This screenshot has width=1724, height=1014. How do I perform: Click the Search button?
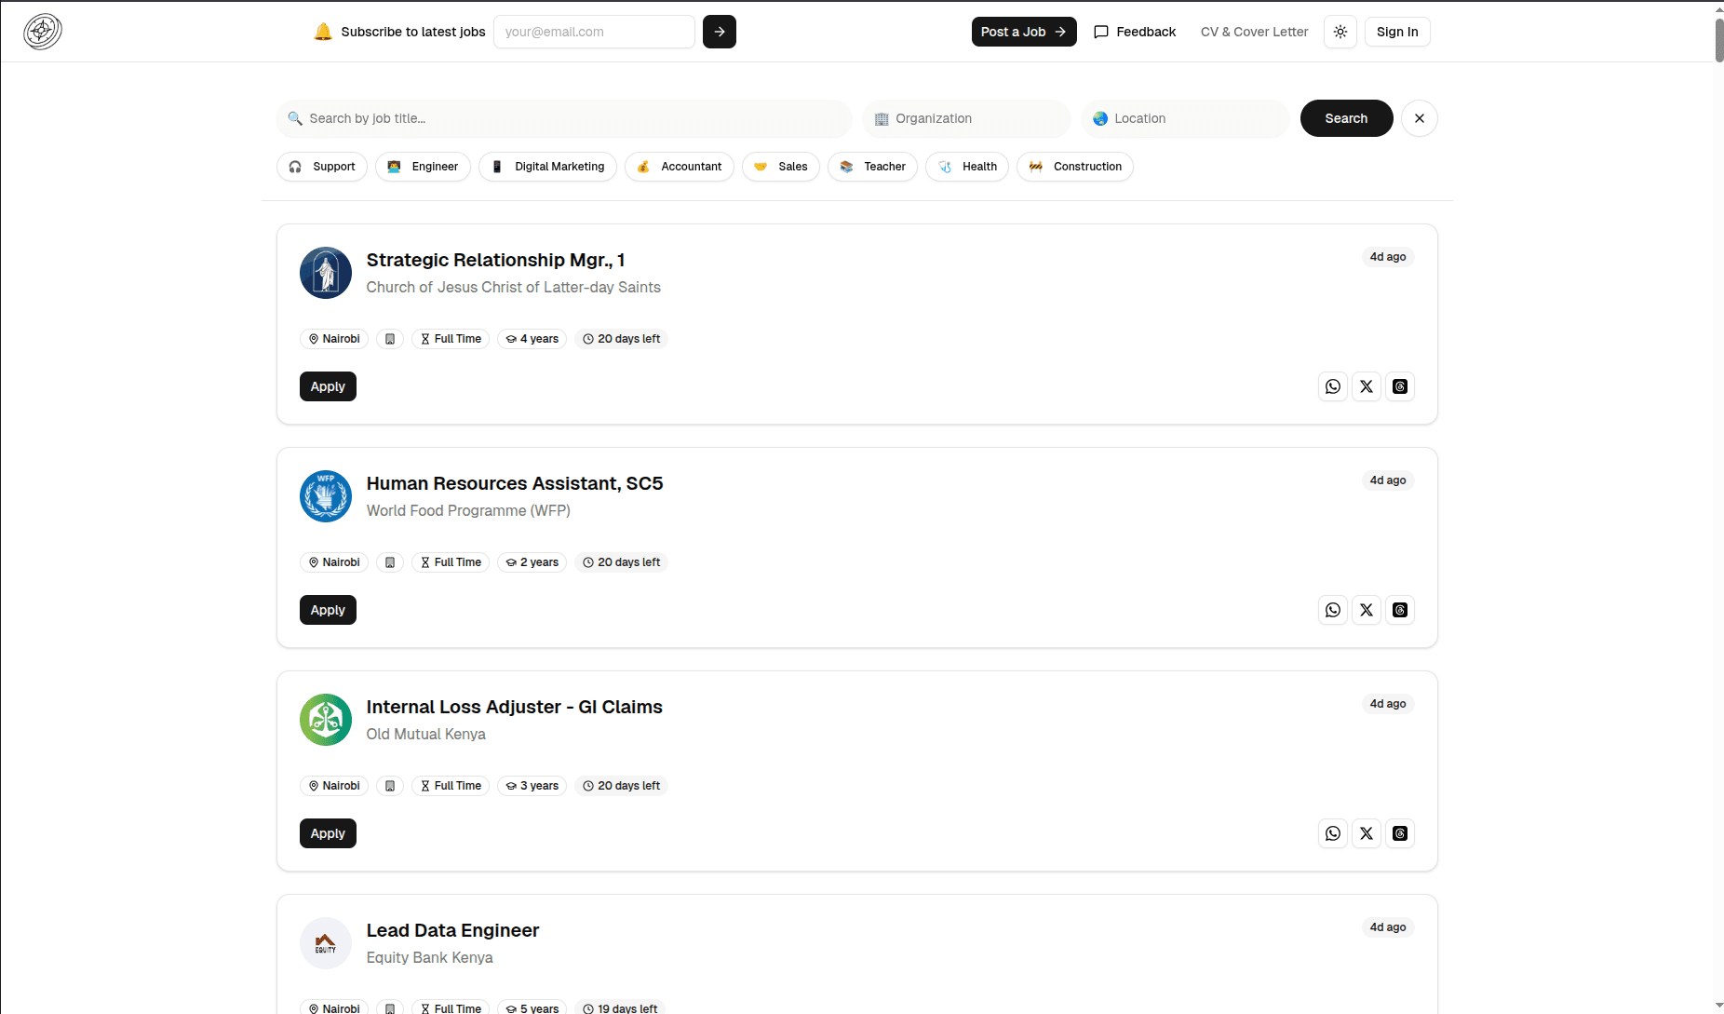pyautogui.click(x=1346, y=118)
